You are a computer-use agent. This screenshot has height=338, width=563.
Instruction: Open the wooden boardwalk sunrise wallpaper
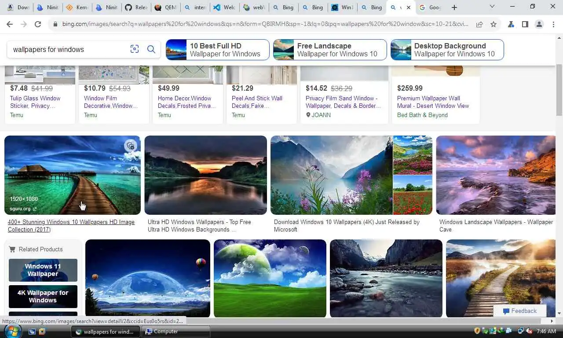(x=501, y=278)
